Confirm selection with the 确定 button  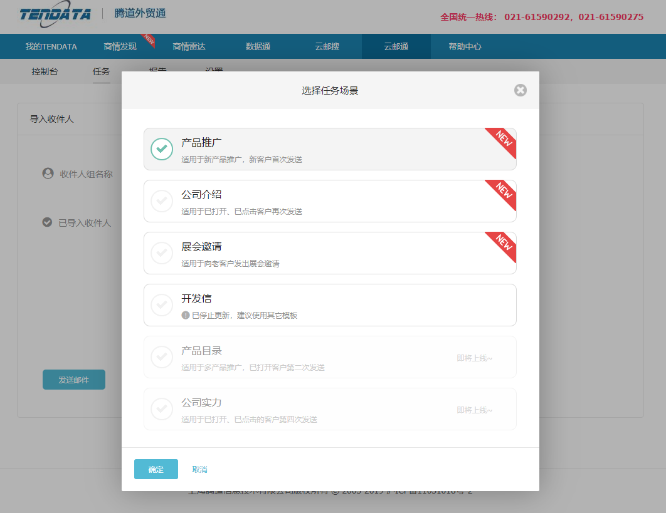coord(156,469)
